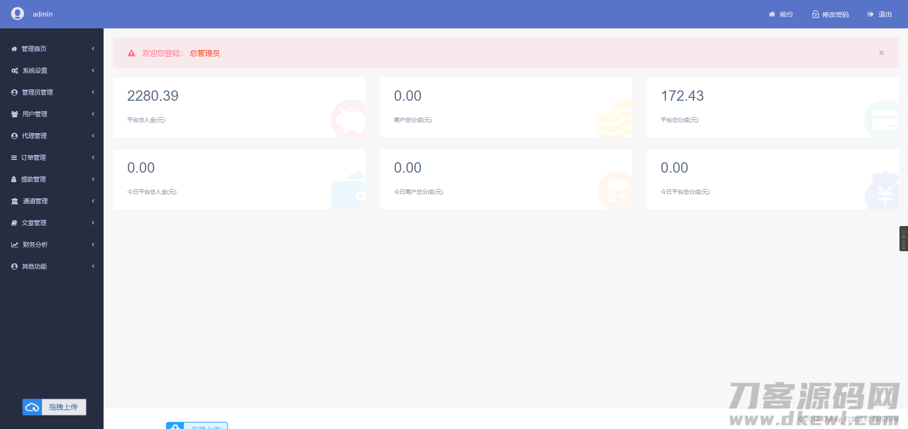Open the 订单管理 menu item
Image resolution: width=908 pixels, height=429 pixels.
[34, 158]
